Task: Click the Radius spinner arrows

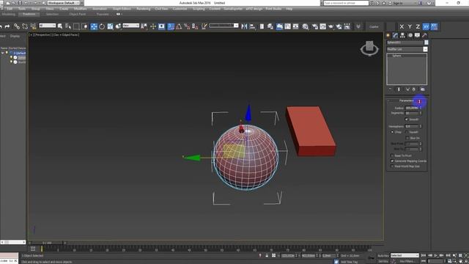Action: [x=421, y=108]
